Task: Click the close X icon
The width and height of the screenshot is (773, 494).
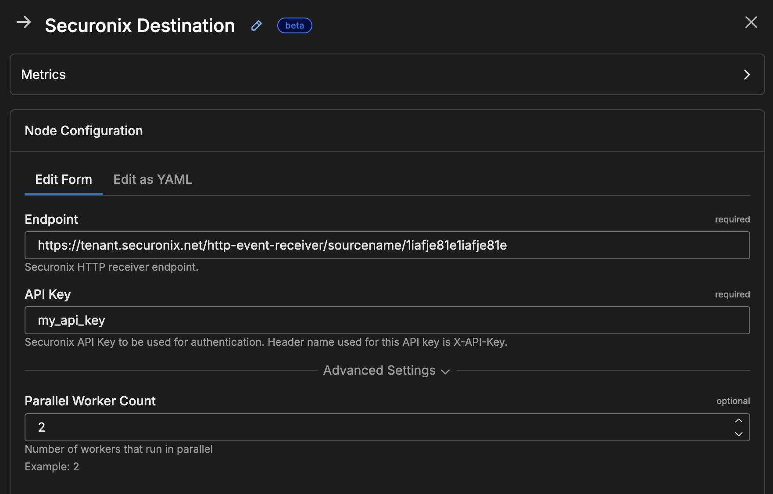Action: click(x=752, y=22)
